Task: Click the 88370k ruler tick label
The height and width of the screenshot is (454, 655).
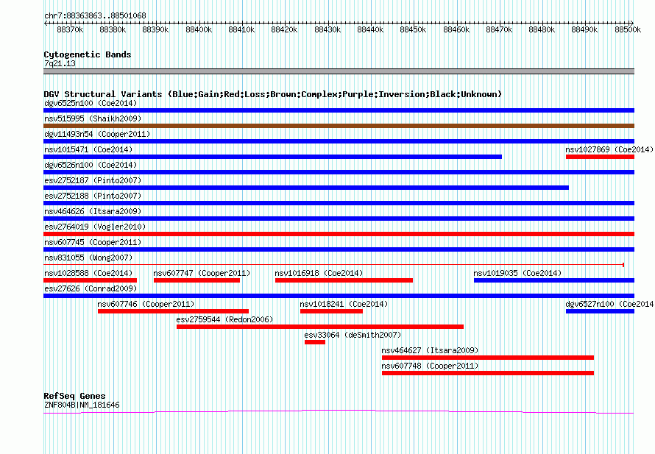Action: pos(70,29)
